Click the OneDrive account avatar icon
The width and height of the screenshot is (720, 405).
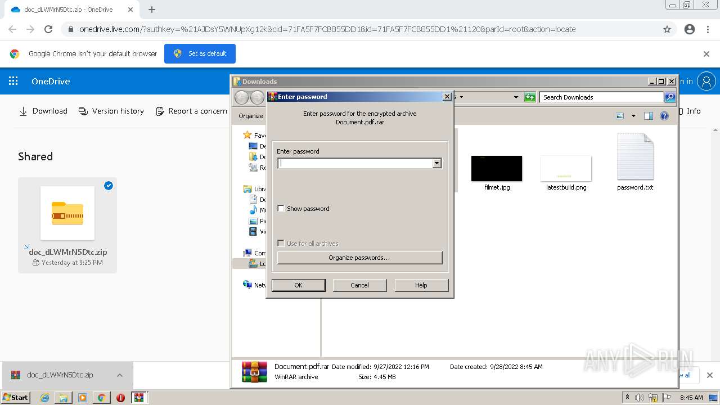coord(706,81)
